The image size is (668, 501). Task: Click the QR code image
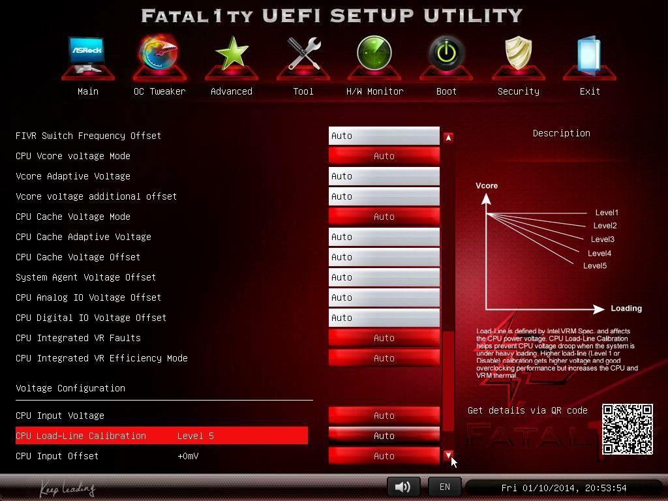click(627, 429)
